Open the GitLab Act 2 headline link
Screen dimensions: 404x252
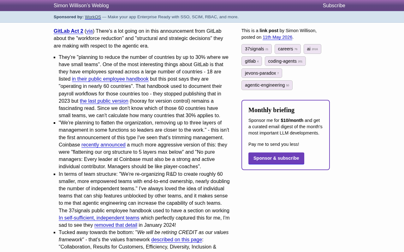coord(68,31)
